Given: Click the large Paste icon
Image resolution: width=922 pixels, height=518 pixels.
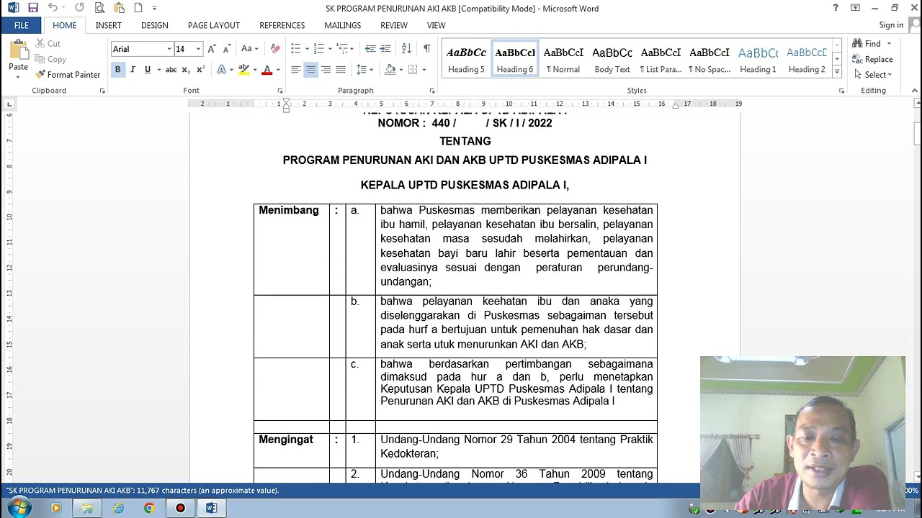Looking at the screenshot, I should pos(18,51).
